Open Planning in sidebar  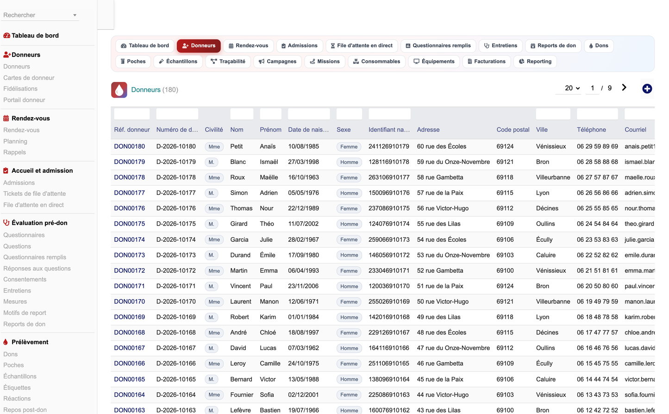15,141
